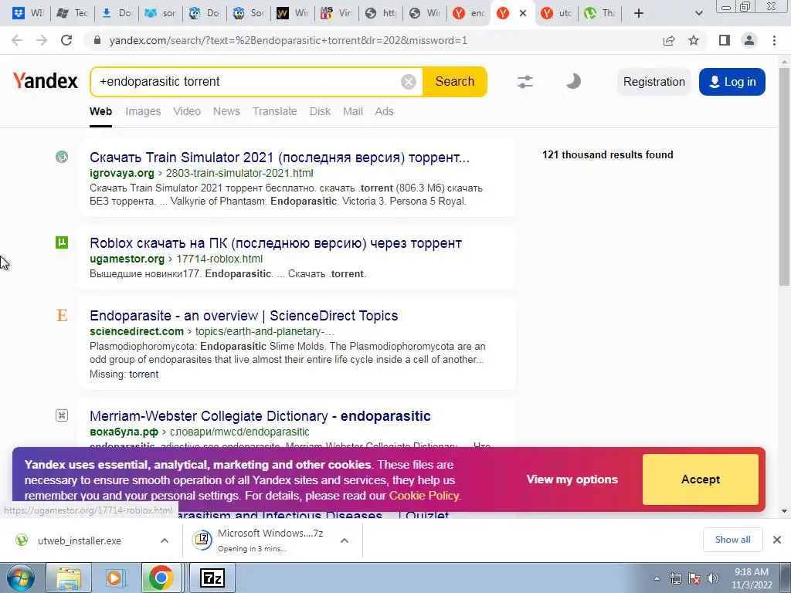791x593 pixels.
Task: Close the active Yandex tab
Action: [523, 13]
